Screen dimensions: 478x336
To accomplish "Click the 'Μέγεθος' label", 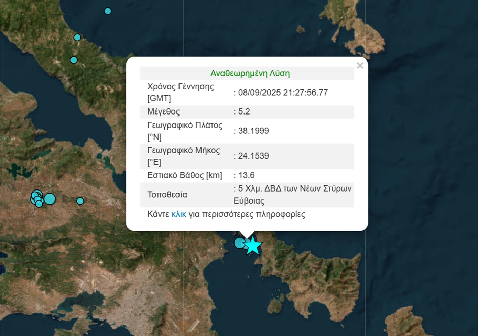I will click(x=163, y=111).
